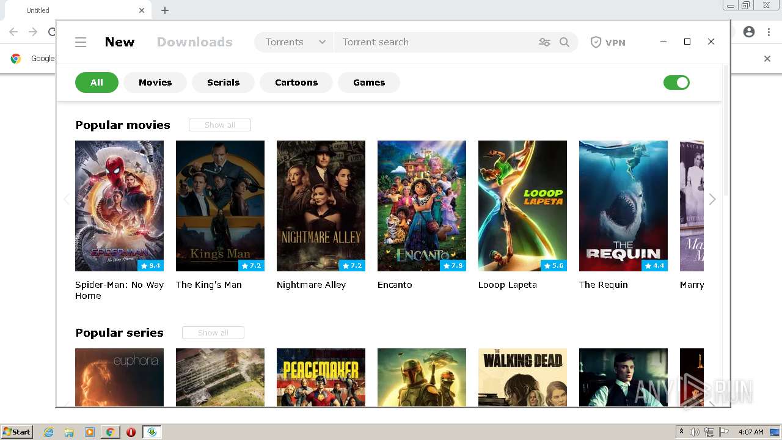Open the Encanto poster
This screenshot has width=782, height=440.
pos(422,206)
